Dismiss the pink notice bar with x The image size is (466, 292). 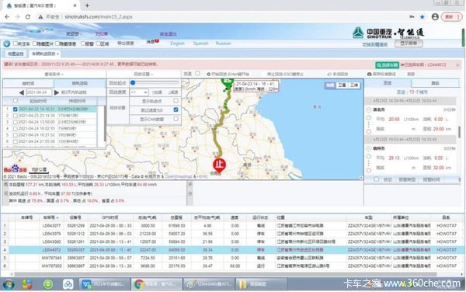point(457,64)
